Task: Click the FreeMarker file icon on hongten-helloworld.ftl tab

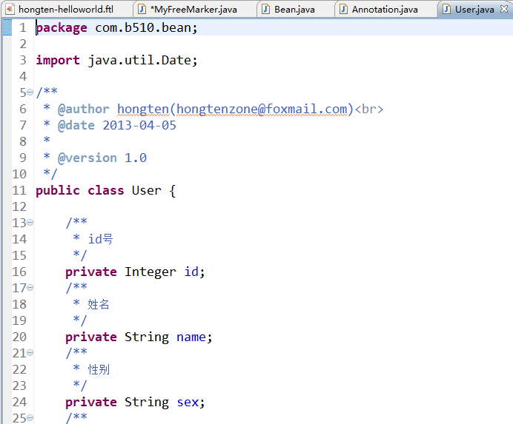Action: 10,9
